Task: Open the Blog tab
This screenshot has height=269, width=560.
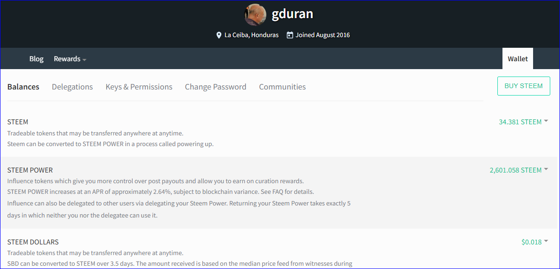Action: coord(36,59)
